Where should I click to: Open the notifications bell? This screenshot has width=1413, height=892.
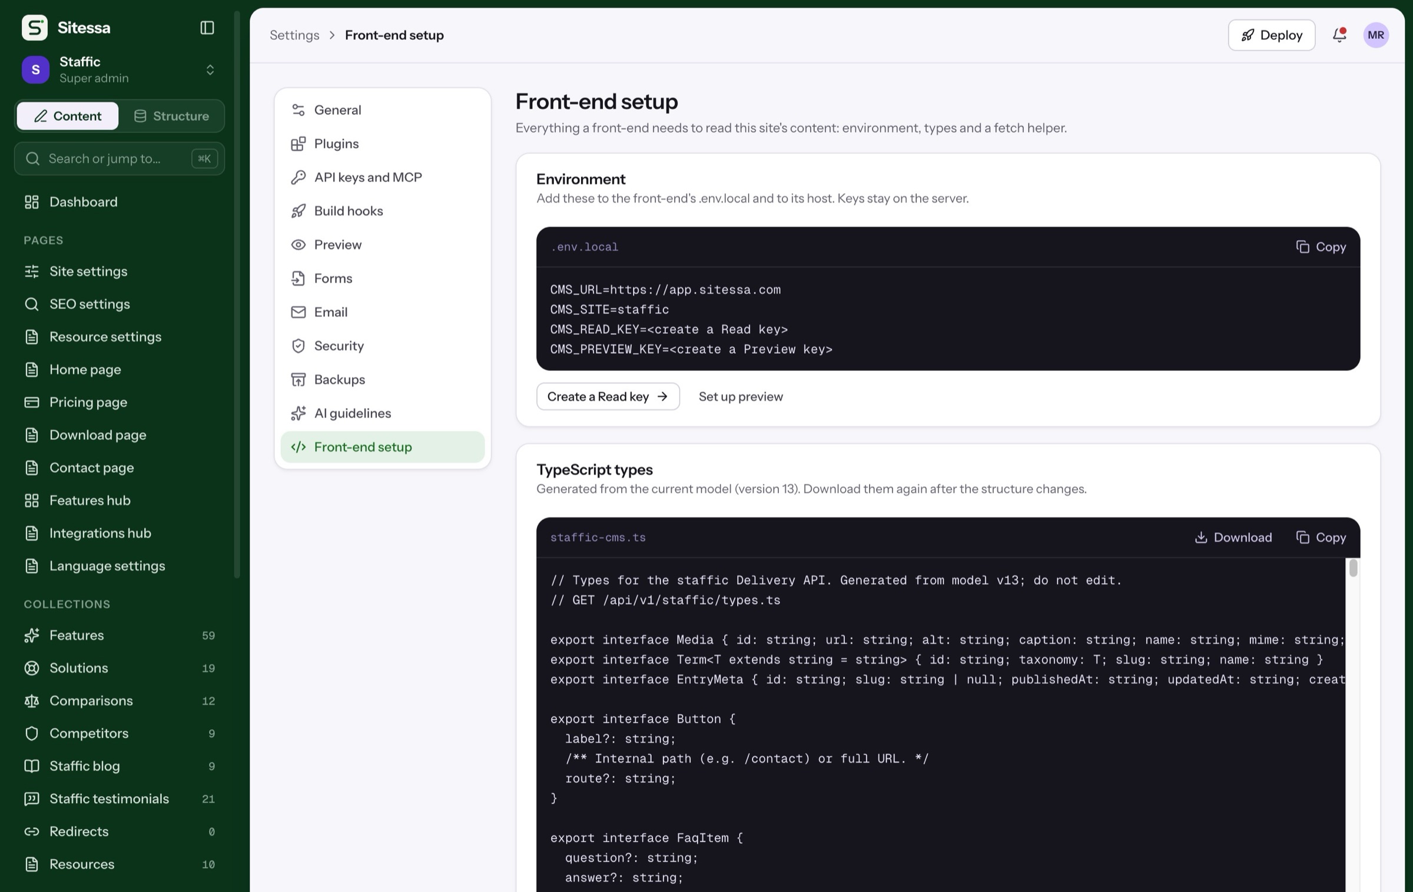(1339, 35)
